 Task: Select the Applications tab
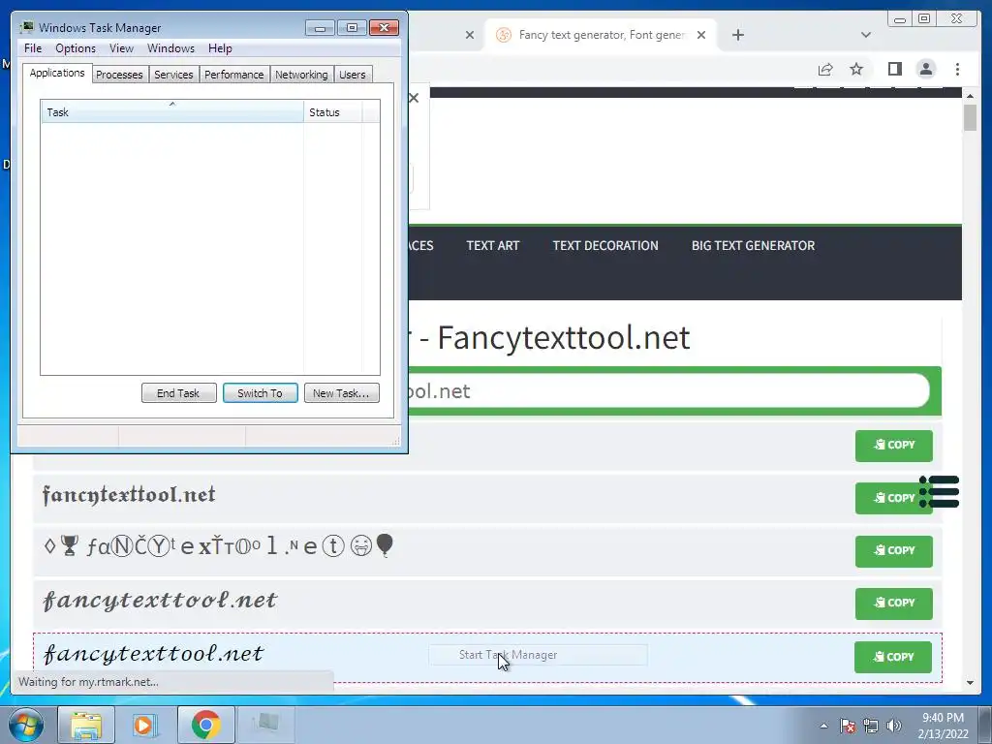click(57, 73)
